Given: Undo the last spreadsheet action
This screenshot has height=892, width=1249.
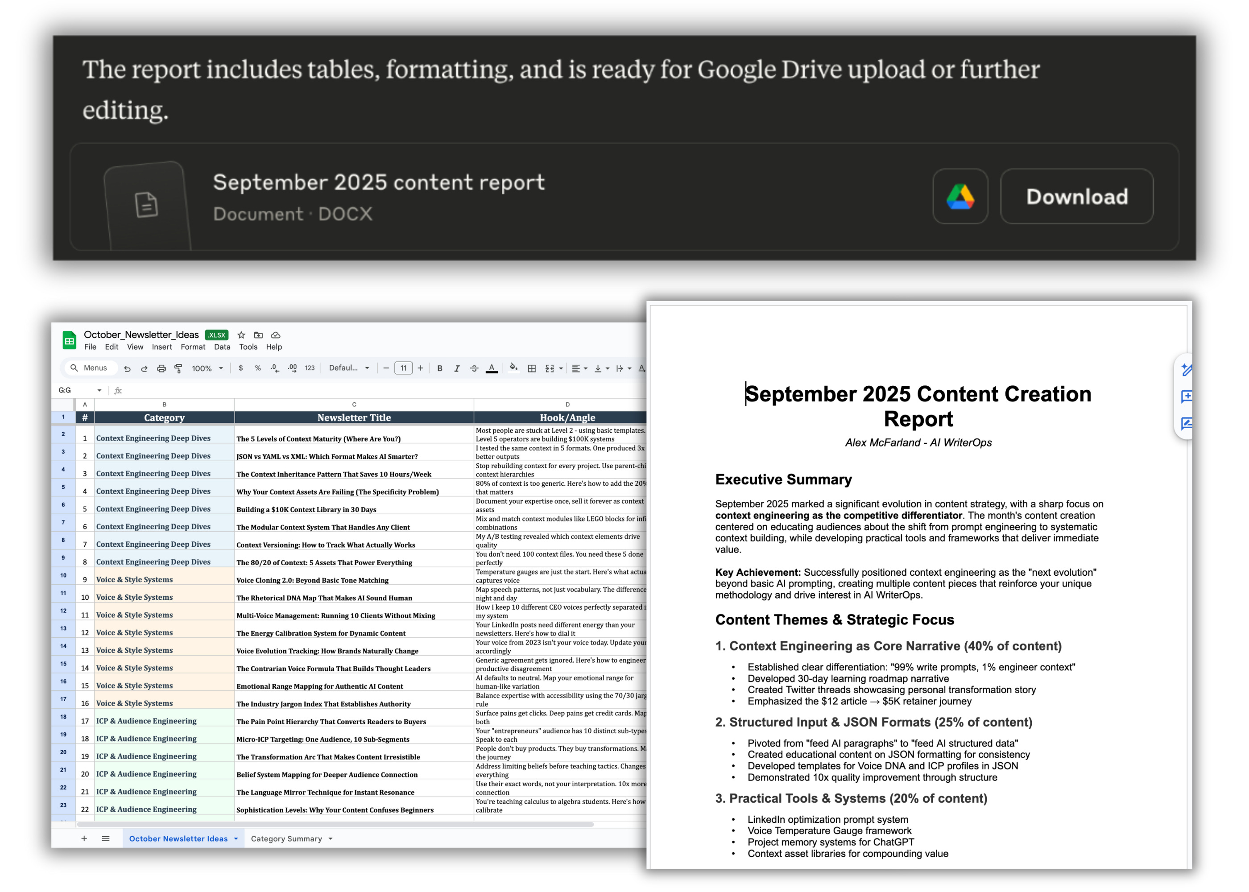Looking at the screenshot, I should [127, 368].
